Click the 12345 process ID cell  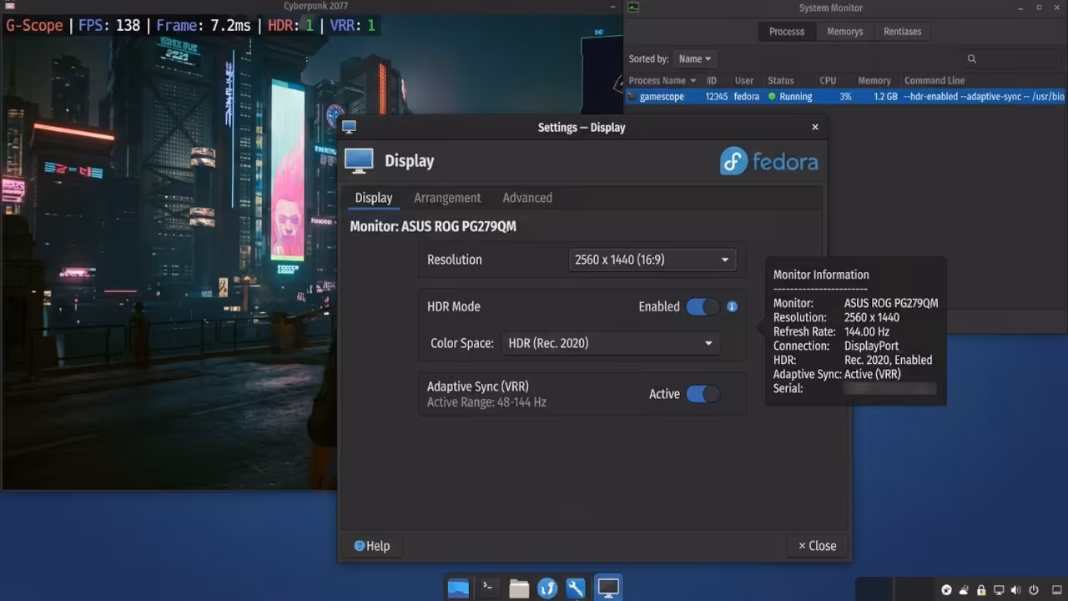[717, 97]
